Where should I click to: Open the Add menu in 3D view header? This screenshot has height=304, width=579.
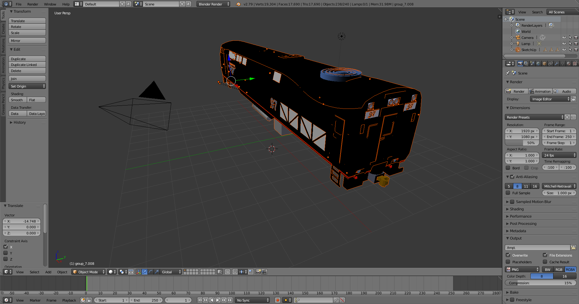click(x=48, y=272)
